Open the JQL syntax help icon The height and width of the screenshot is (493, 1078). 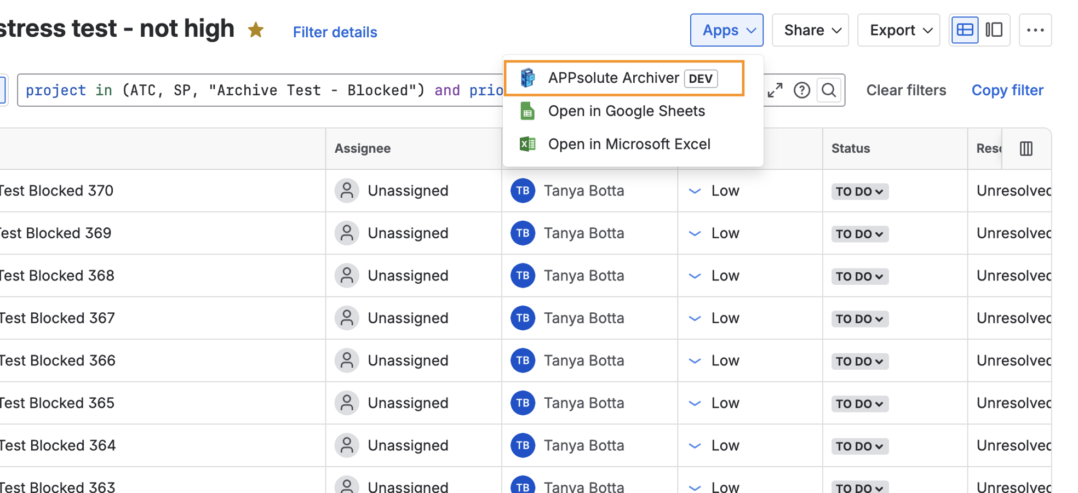click(x=802, y=90)
